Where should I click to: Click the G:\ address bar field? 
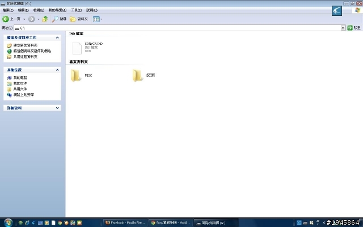[178, 28]
